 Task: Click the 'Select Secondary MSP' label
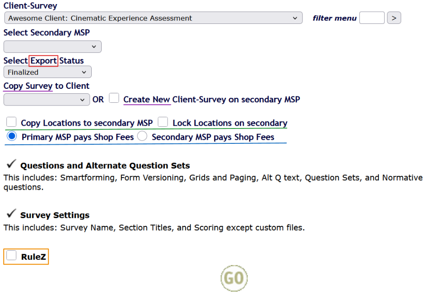pos(47,32)
